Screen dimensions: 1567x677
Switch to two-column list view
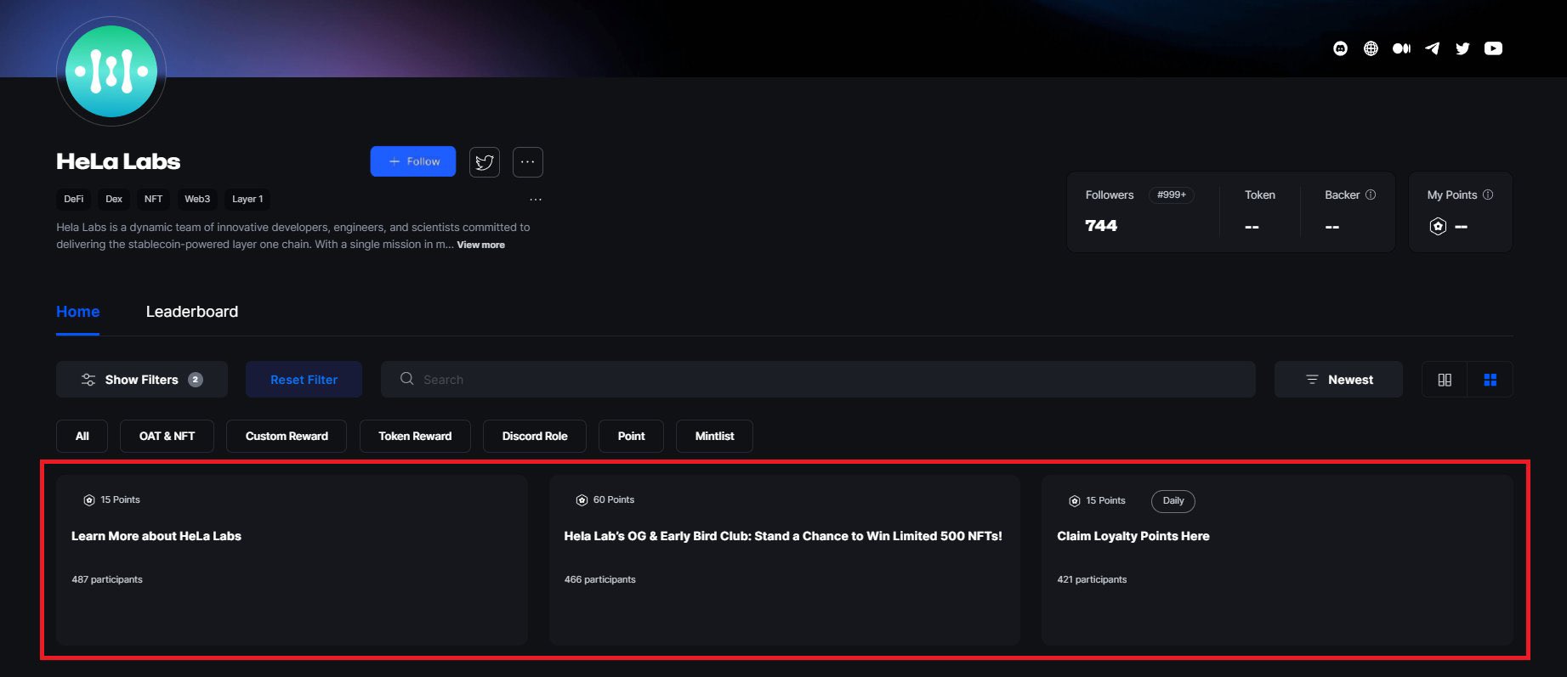click(1445, 380)
